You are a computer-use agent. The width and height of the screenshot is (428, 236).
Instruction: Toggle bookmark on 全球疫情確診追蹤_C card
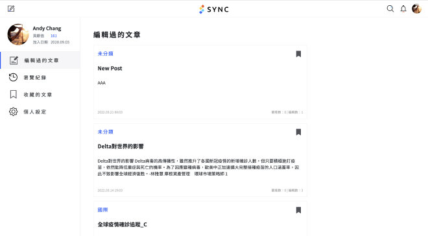click(298, 210)
